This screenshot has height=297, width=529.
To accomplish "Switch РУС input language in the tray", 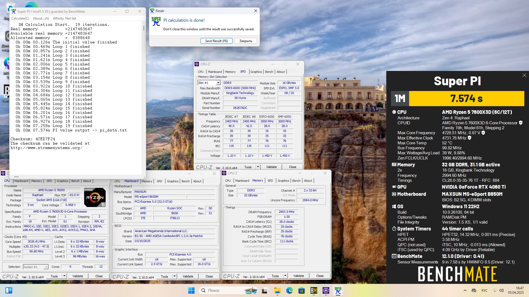I will coord(484,290).
